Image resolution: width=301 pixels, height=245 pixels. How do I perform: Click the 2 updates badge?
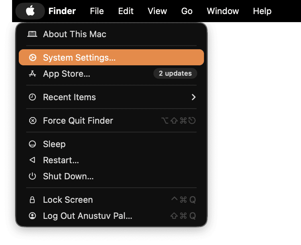[x=175, y=73]
